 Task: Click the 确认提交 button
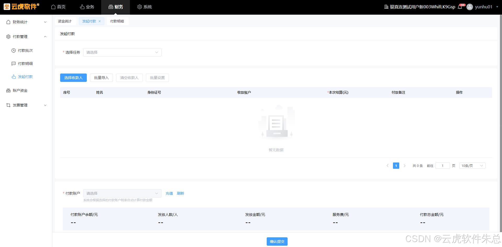(x=277, y=242)
